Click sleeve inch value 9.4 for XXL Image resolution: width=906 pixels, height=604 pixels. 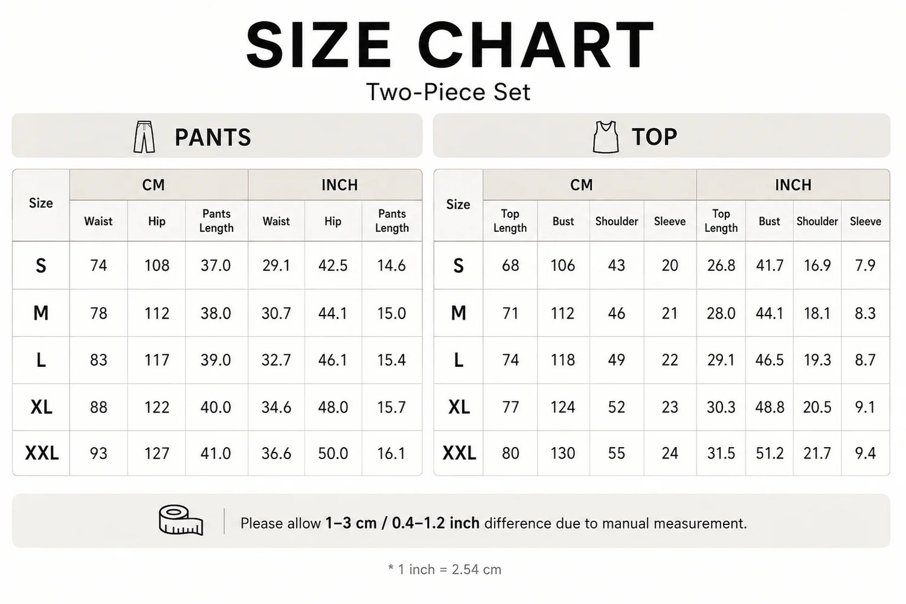coord(865,453)
